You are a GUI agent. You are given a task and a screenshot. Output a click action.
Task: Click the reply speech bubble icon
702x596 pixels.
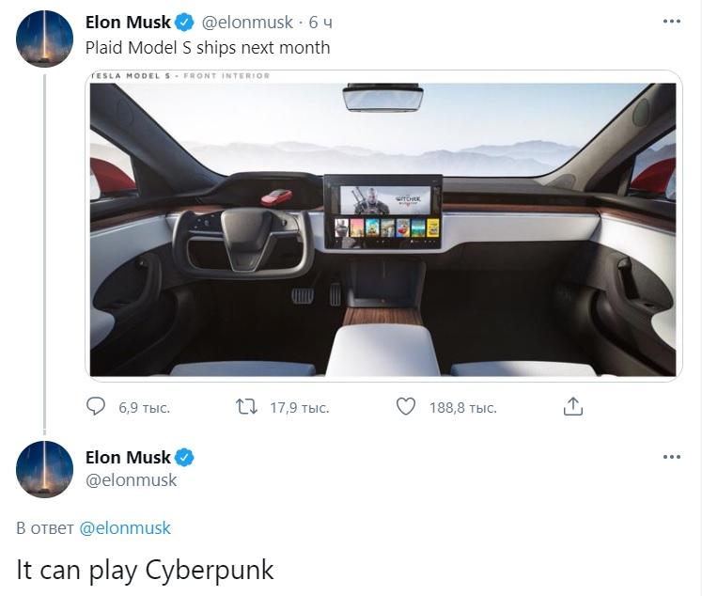95,407
